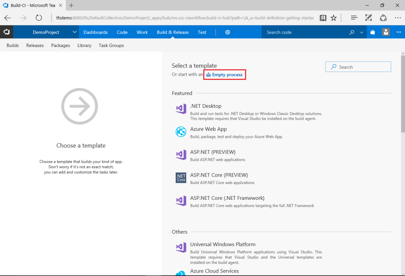
Task: Click the .NET Desktop Visual Studio template icon
Action: 181,109
